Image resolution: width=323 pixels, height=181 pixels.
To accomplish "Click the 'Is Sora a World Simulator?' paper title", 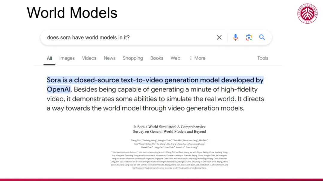I will 169,129.
